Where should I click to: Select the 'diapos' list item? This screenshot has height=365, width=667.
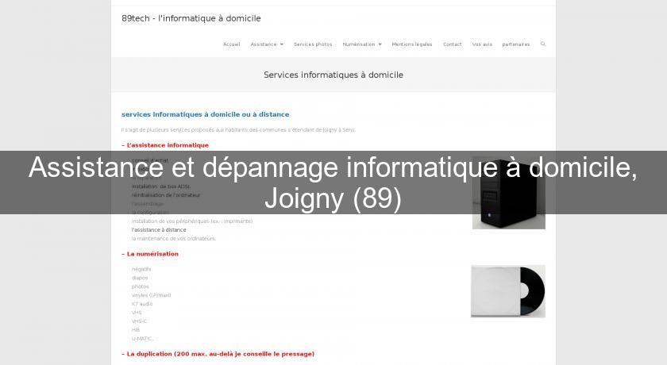(140, 278)
